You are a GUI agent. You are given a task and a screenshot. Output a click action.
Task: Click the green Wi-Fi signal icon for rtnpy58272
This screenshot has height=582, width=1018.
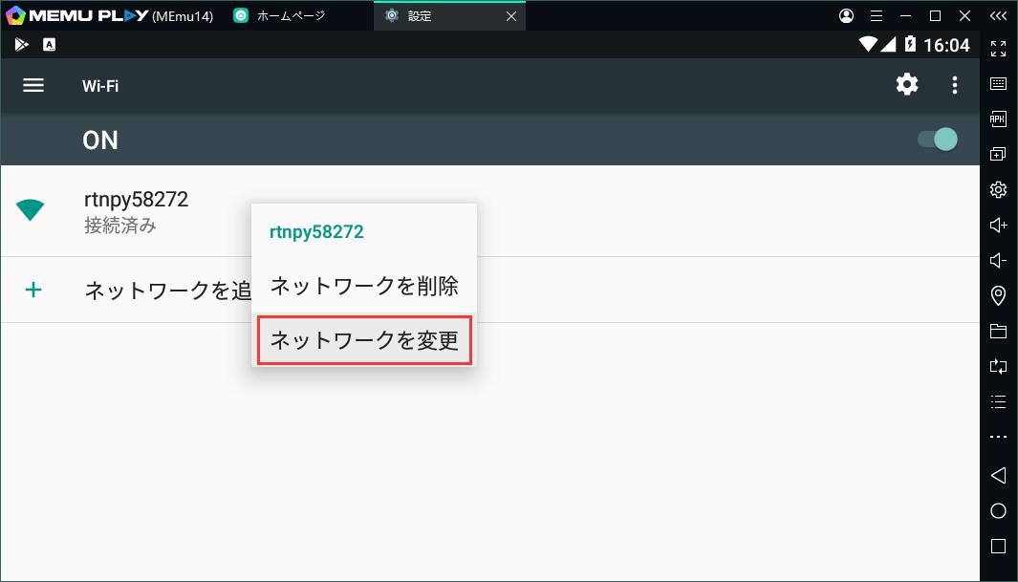(x=31, y=210)
